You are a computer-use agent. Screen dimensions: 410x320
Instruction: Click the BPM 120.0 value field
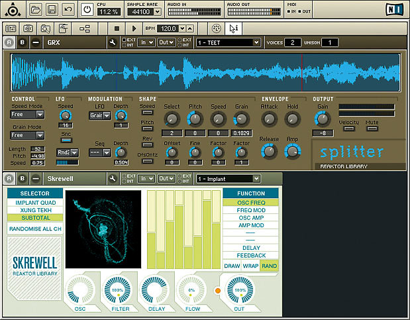tap(168, 28)
